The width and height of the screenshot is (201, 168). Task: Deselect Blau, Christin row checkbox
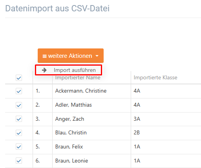tap(19, 133)
